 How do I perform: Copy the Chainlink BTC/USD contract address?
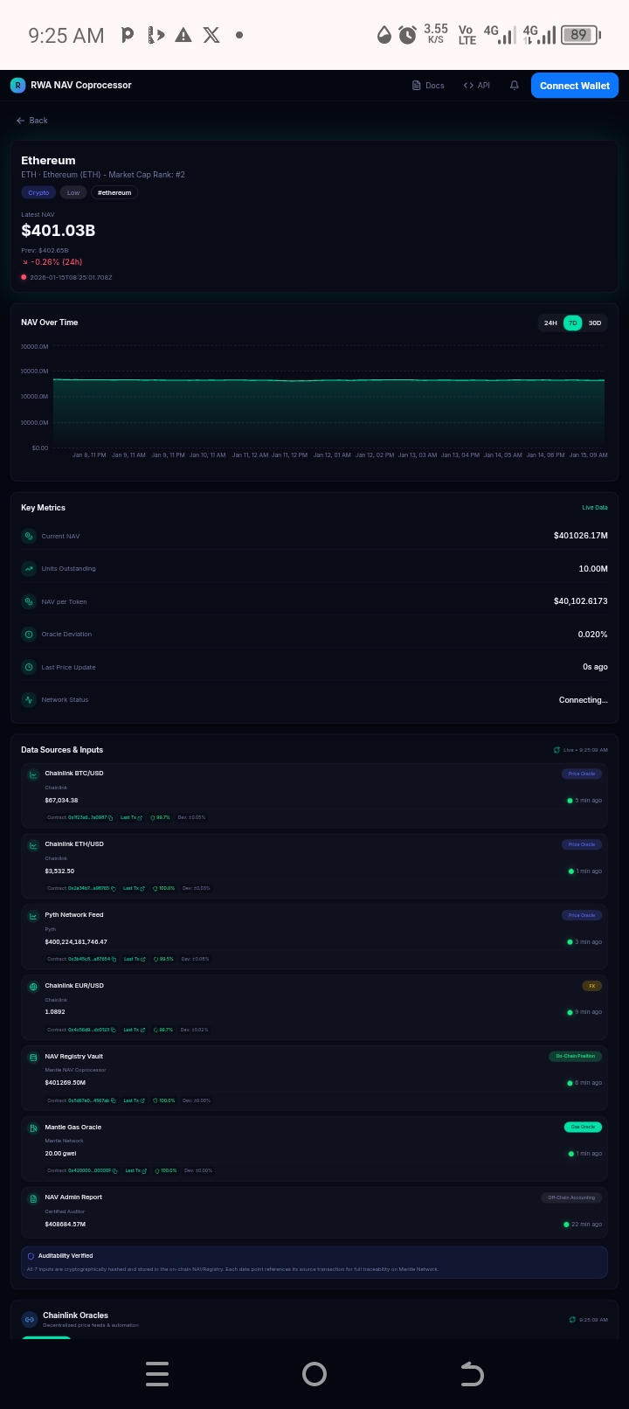coord(111,817)
